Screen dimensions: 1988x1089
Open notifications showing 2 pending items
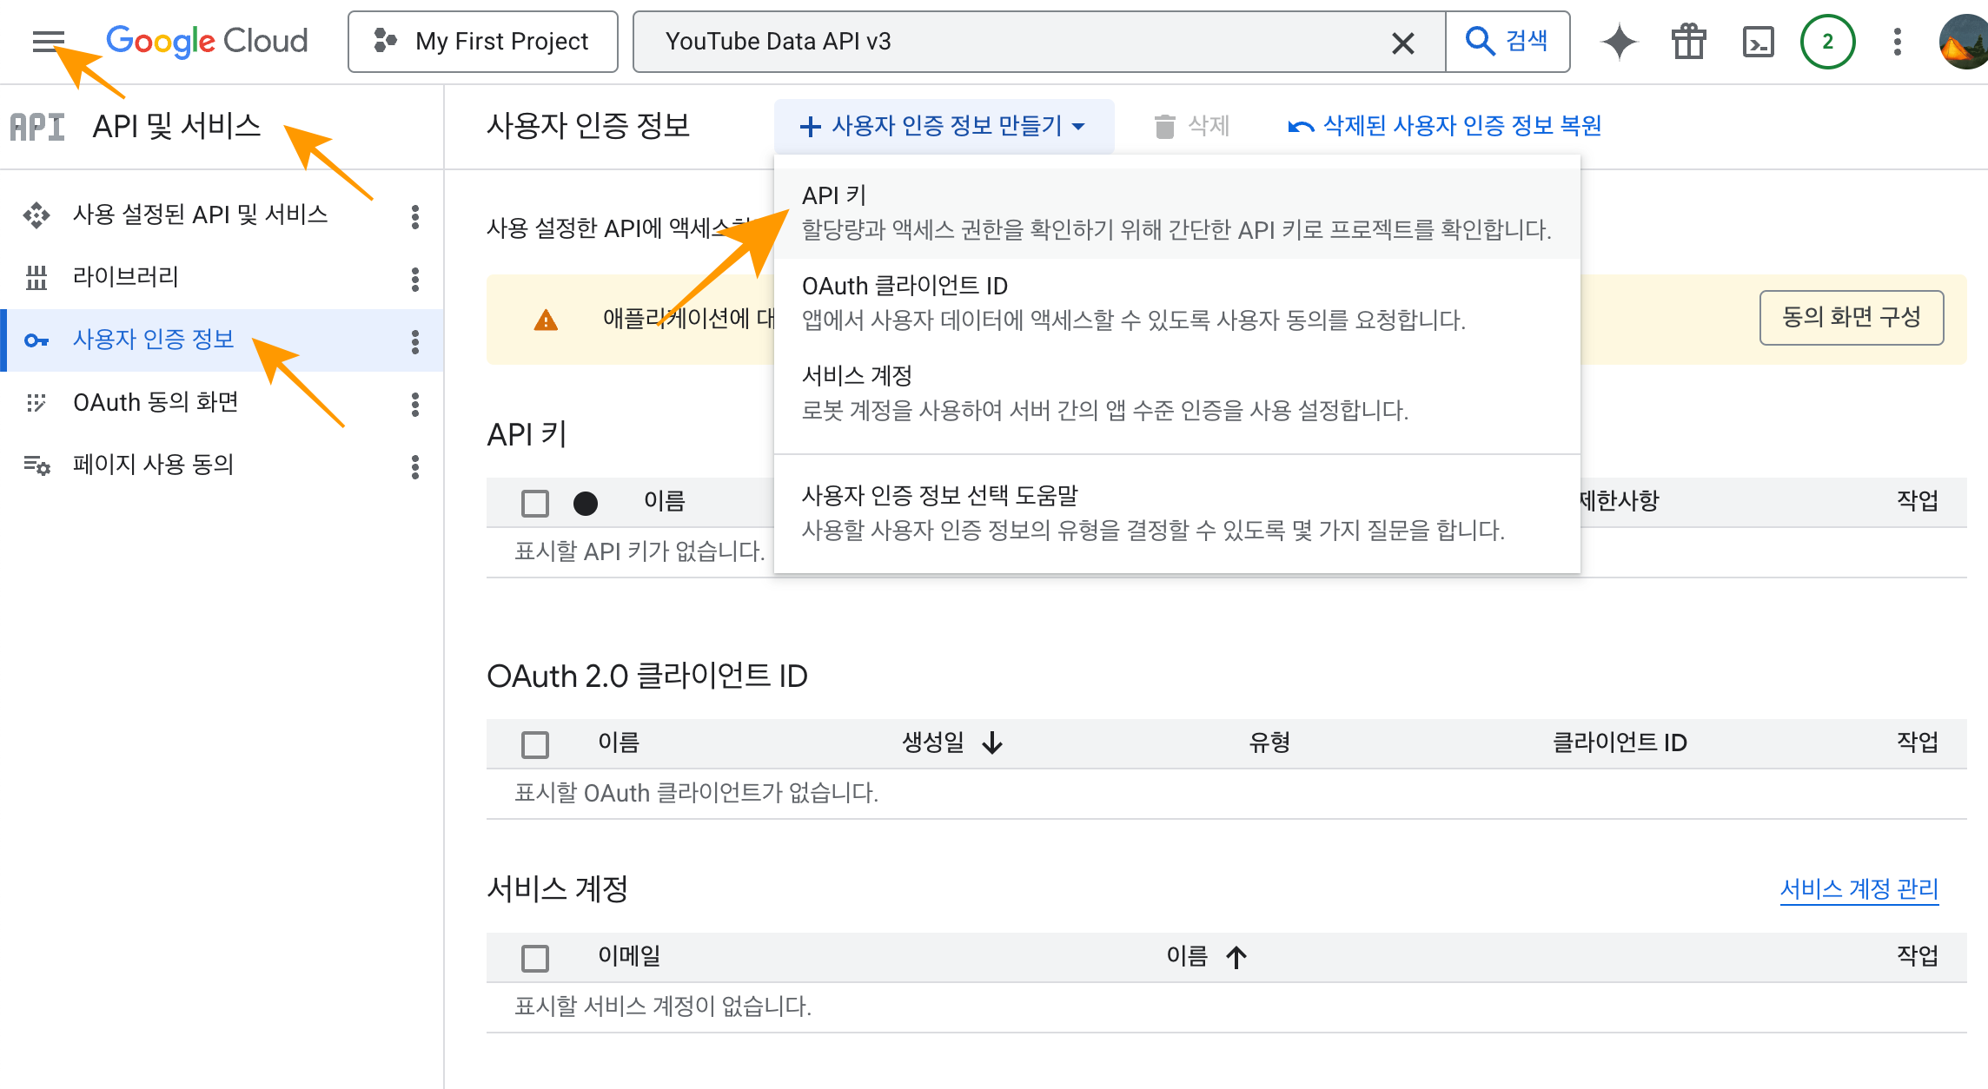pyautogui.click(x=1826, y=41)
